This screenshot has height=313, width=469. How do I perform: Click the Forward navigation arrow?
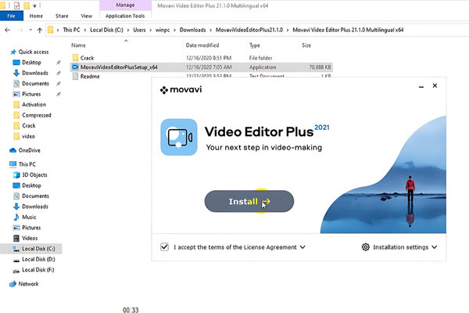20,30
